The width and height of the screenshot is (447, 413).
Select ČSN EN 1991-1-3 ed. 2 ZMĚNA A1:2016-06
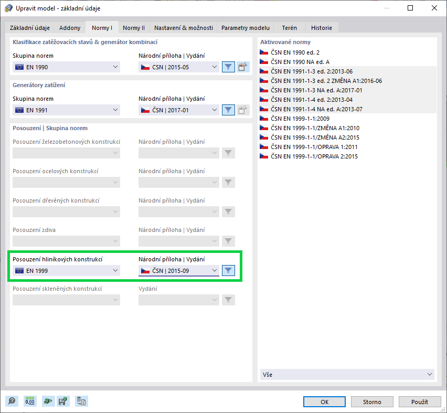point(347,81)
